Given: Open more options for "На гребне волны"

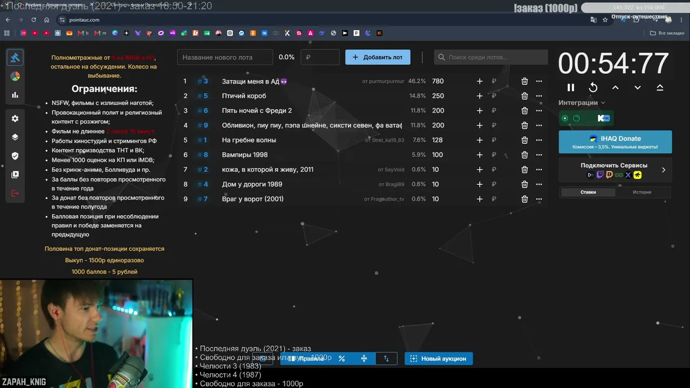Looking at the screenshot, I should click(x=539, y=140).
